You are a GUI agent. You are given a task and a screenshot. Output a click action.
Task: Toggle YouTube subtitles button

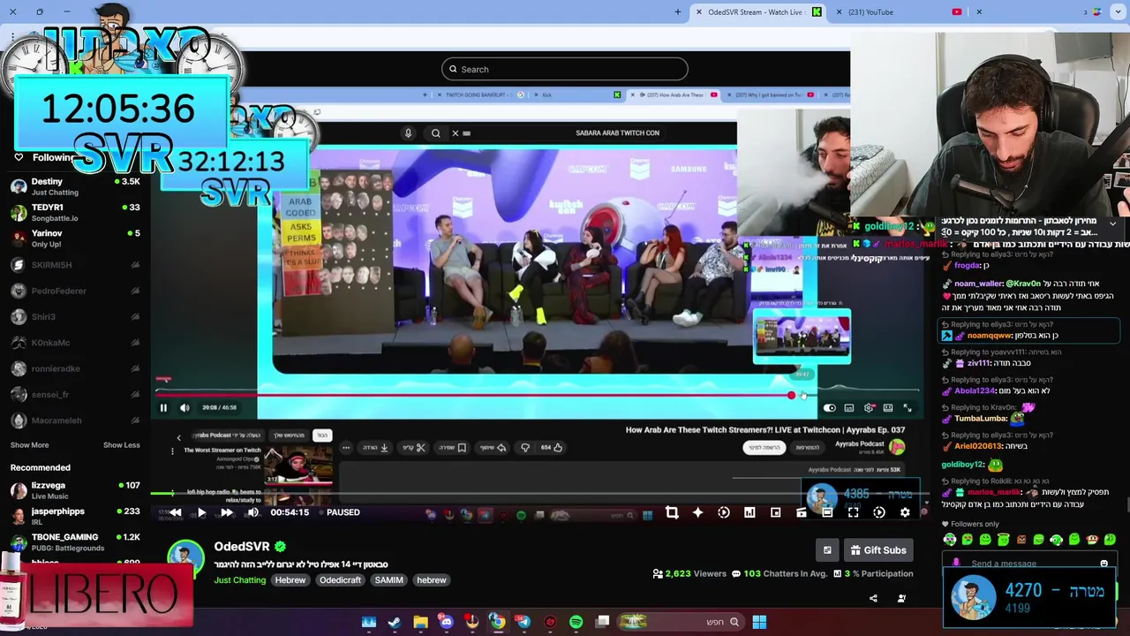click(x=848, y=408)
